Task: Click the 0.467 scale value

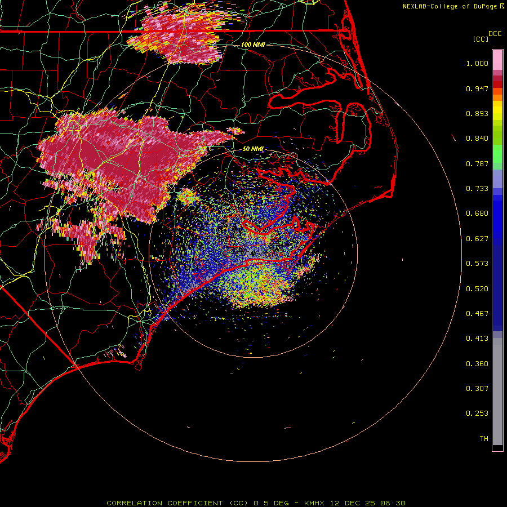Action: coord(477,314)
